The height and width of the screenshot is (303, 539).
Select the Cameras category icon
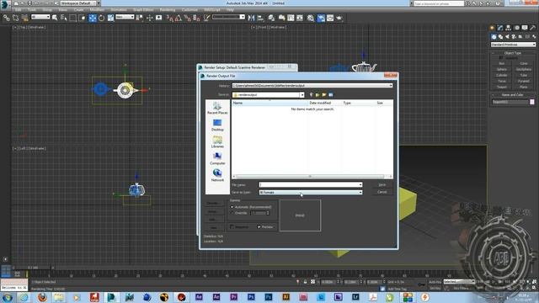coord(514,37)
